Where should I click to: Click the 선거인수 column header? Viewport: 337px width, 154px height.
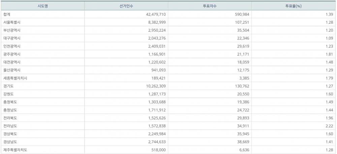pos(126,6)
